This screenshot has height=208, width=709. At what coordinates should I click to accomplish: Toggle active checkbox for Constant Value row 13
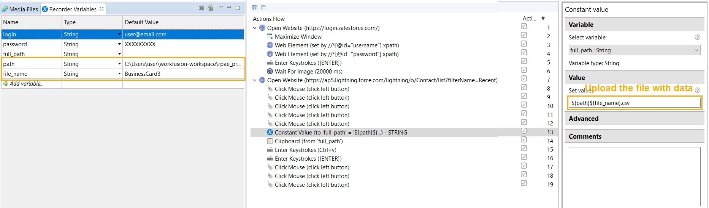point(524,131)
